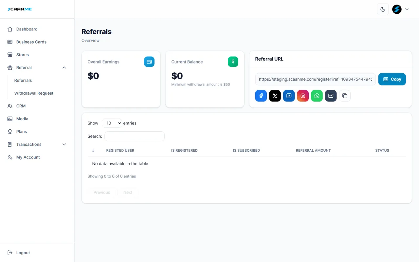Viewport: 419px width, 262px height.
Task: Click the Current Balance label
Action: coord(187,62)
